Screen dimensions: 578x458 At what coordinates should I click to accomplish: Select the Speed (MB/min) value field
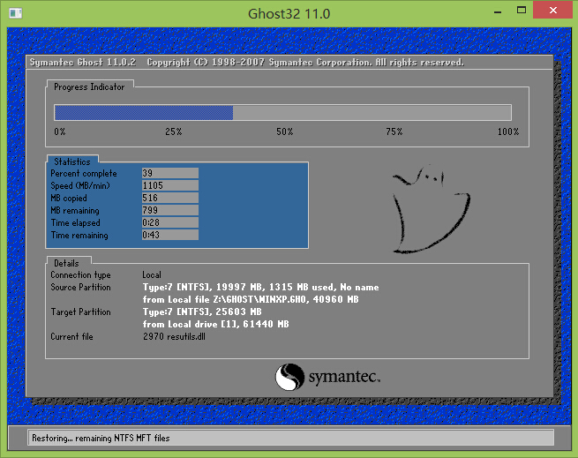click(x=169, y=186)
